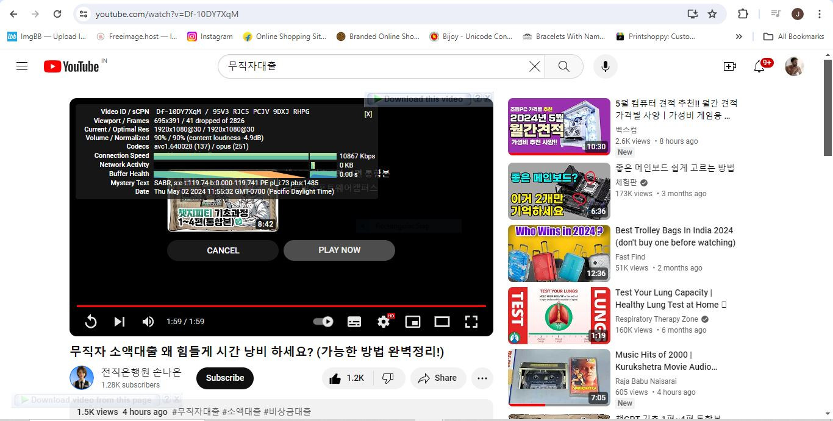Replay the video
This screenshot has width=833, height=421.
pyautogui.click(x=91, y=322)
